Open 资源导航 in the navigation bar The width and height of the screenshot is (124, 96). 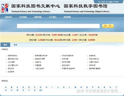click(x=38, y=17)
